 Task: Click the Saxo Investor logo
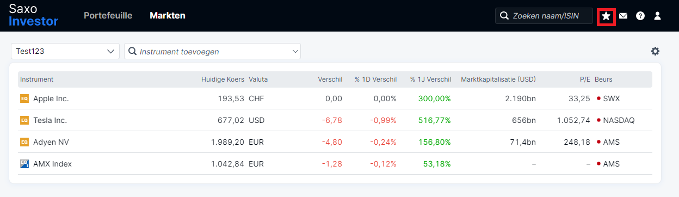click(x=33, y=15)
